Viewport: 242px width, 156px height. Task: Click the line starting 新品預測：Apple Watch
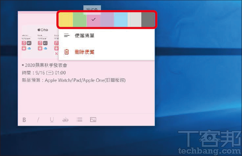pyautogui.click(x=74, y=80)
